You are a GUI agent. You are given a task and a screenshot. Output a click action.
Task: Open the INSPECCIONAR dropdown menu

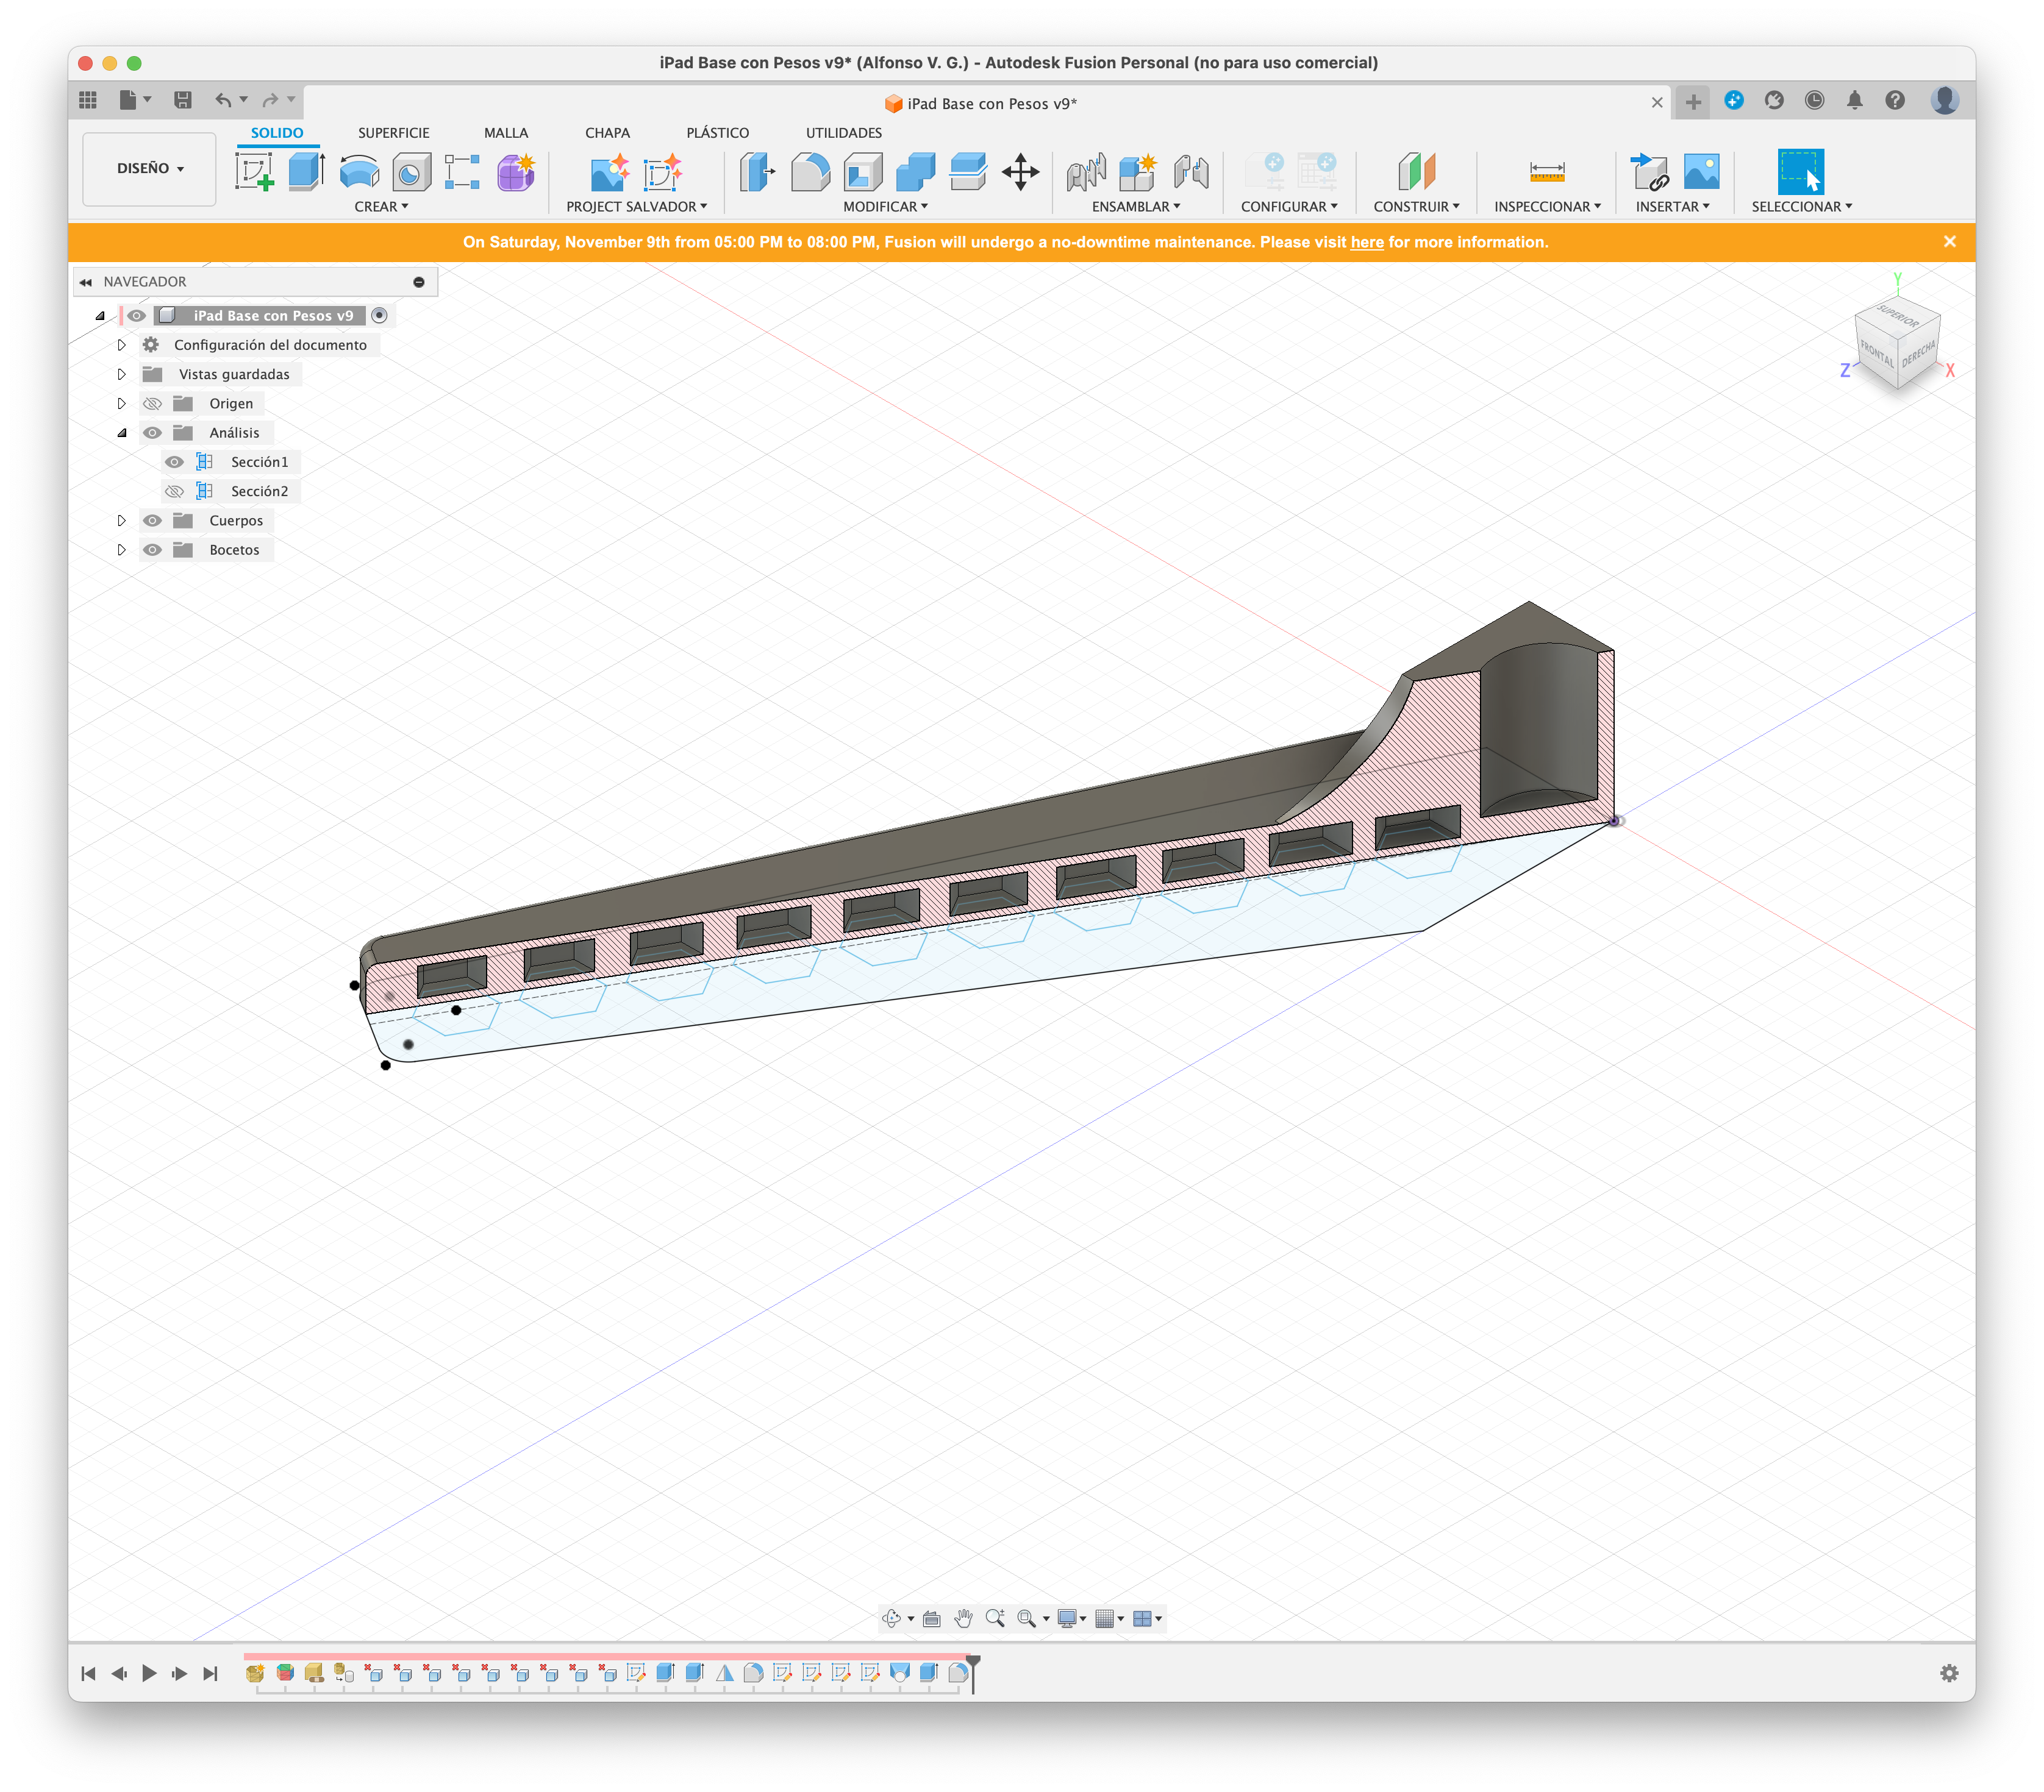point(1547,206)
